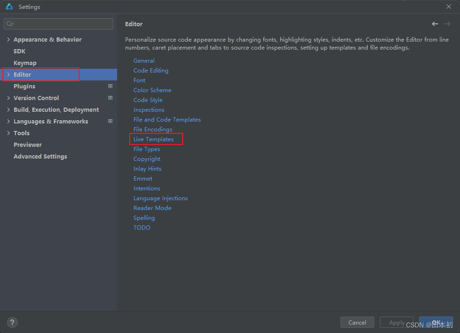
Task: Select Build, Execution, Deployment category
Action: point(56,110)
